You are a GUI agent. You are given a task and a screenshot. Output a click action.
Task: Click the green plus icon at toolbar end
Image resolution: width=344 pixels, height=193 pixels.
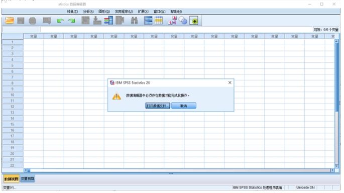[x=194, y=21]
